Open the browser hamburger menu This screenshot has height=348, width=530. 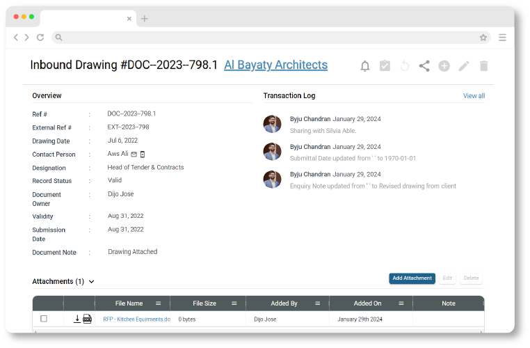502,38
